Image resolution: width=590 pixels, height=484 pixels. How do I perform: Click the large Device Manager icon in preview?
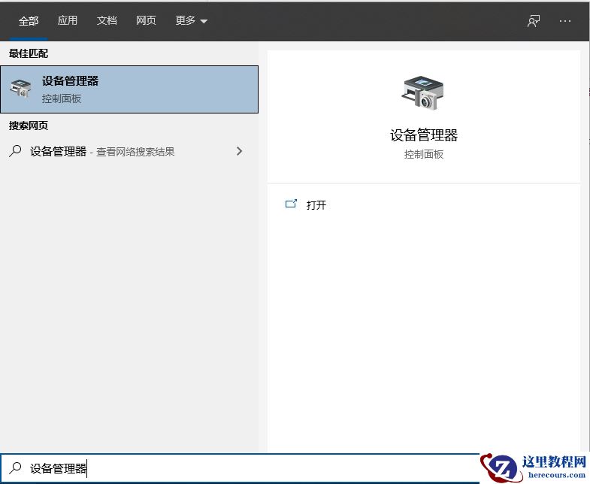423,93
